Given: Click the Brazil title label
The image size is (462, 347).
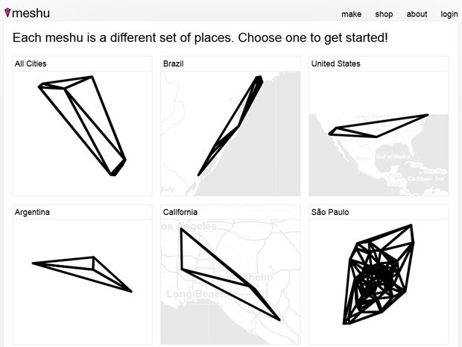Looking at the screenshot, I should coord(173,64).
